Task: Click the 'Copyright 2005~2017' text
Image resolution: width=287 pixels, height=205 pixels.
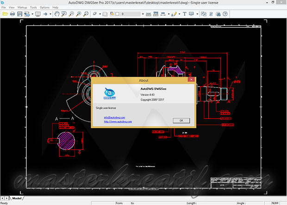Action: (152, 100)
